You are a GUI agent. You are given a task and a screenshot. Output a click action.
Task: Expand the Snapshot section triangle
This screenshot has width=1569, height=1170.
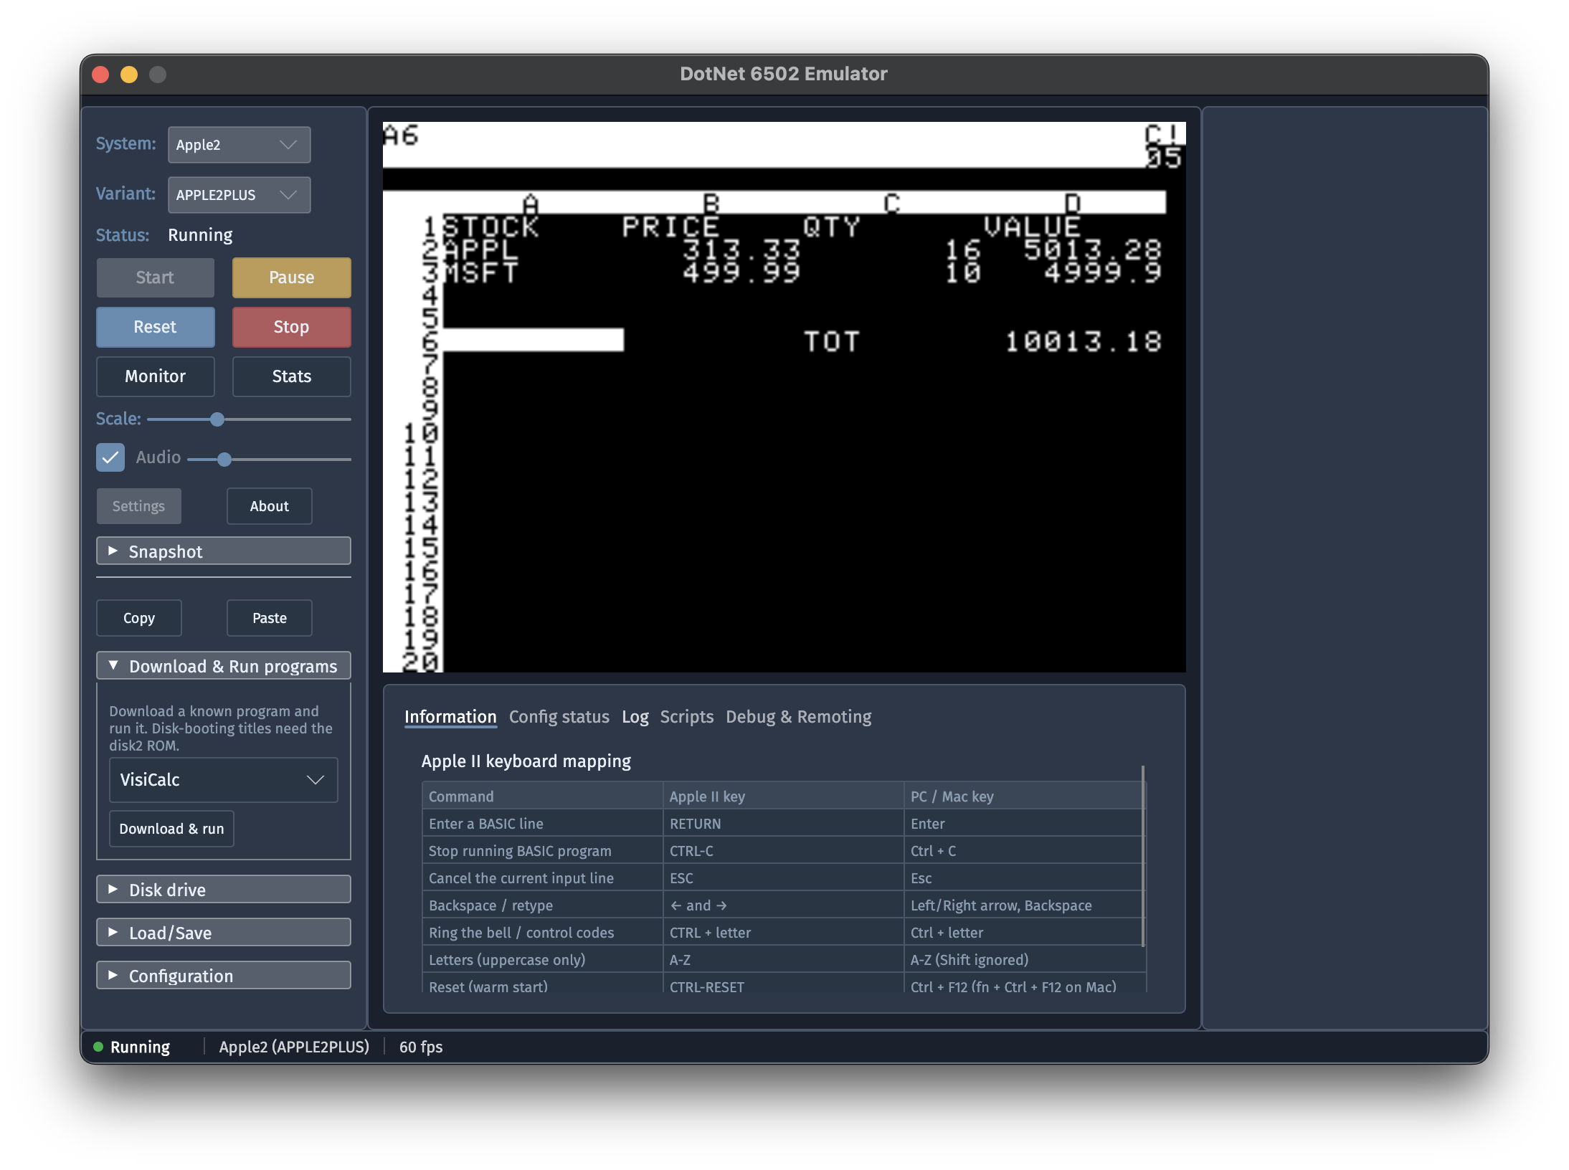pyautogui.click(x=113, y=551)
